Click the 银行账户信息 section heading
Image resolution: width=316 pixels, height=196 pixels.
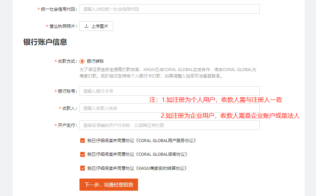pos(45,42)
